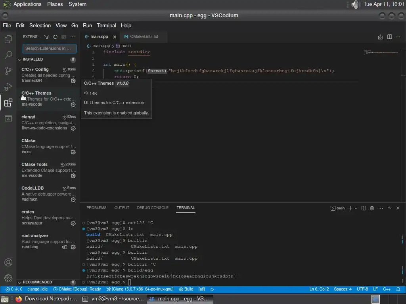Image resolution: width=406 pixels, height=304 pixels.
Task: Click the [all] build target in status bar
Action: click(201, 289)
